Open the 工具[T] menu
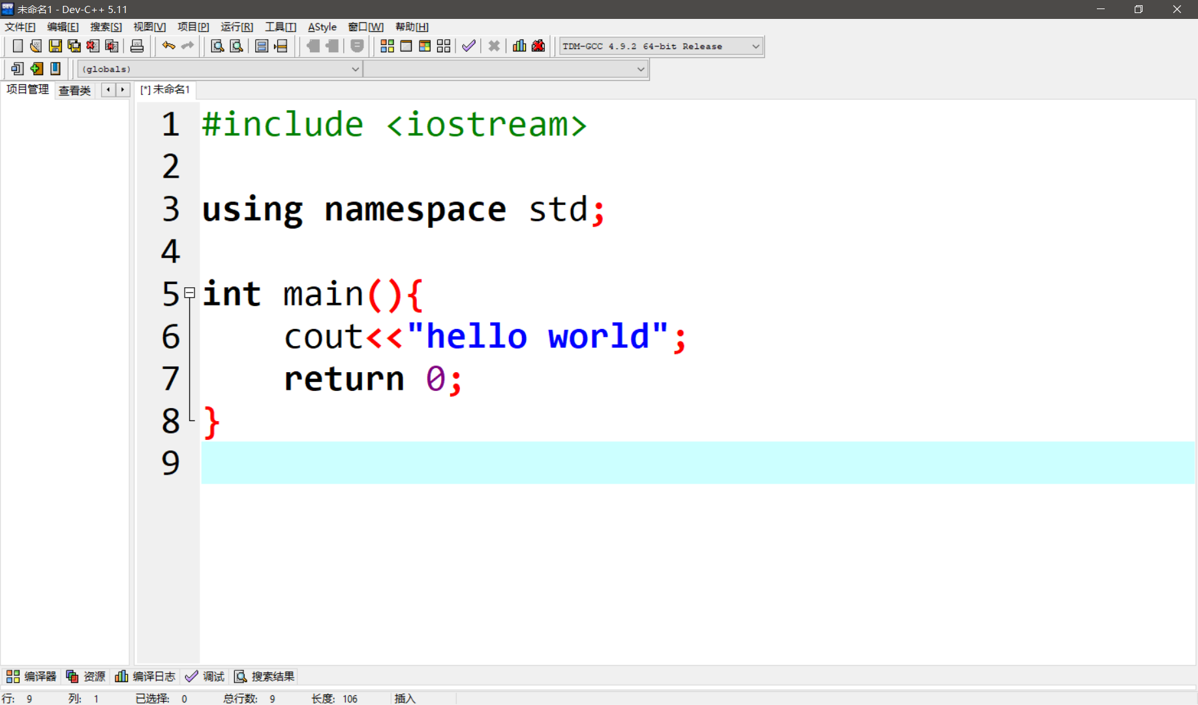1198x705 pixels. 281,27
